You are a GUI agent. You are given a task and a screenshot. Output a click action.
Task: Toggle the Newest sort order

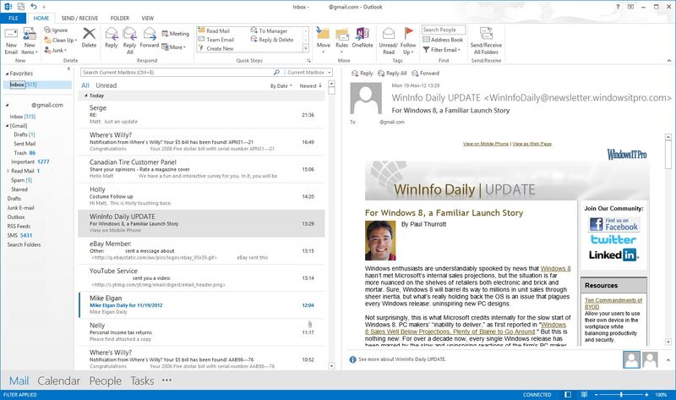pyautogui.click(x=310, y=85)
